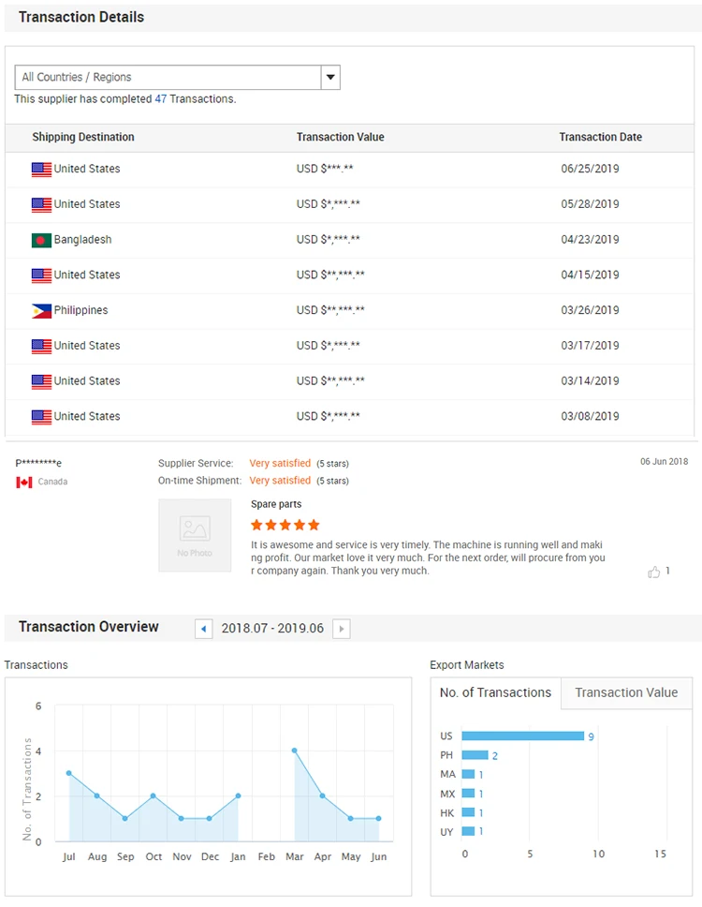702x907 pixels.
Task: Click the Shipping Destination column header
Action: 83,138
